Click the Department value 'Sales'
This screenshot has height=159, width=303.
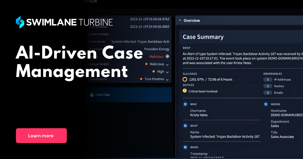[x=275, y=126]
